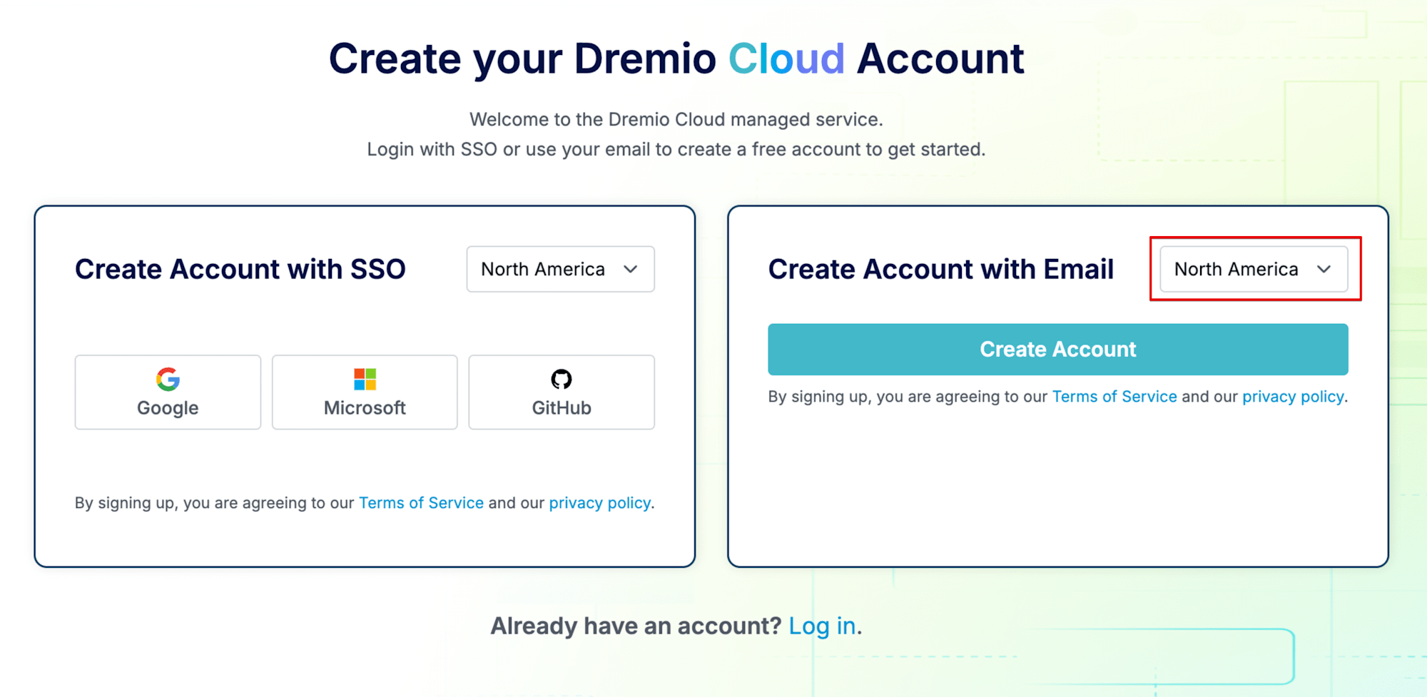Open Terms of Service link in SSO card
Image resolution: width=1427 pixels, height=697 pixels.
[421, 503]
